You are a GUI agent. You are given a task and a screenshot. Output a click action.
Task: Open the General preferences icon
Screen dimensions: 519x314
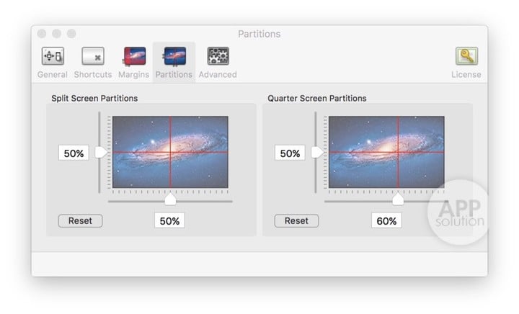click(52, 56)
